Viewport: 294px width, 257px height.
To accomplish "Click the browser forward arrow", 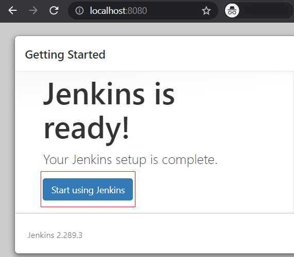I will point(33,10).
